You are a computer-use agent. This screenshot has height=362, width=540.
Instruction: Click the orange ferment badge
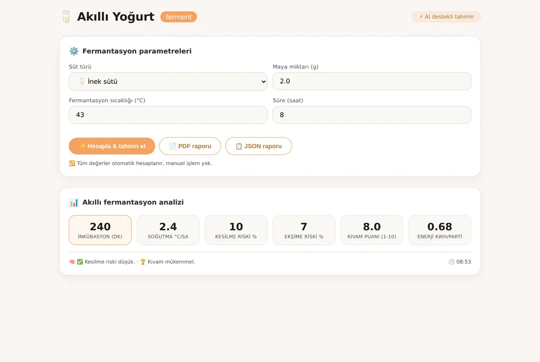[179, 17]
